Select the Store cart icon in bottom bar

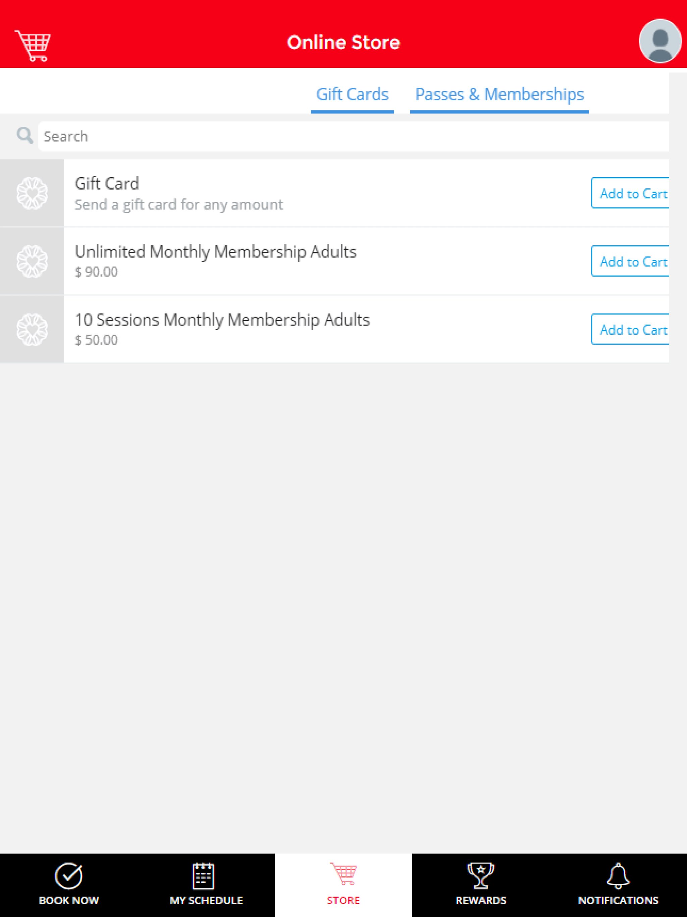pos(343,873)
